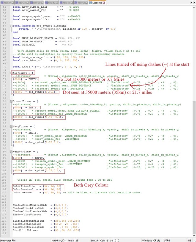
Task: Click the [30000] = dot_symbol entry in NavyFormat
Action: pyautogui.click(x=37, y=142)
